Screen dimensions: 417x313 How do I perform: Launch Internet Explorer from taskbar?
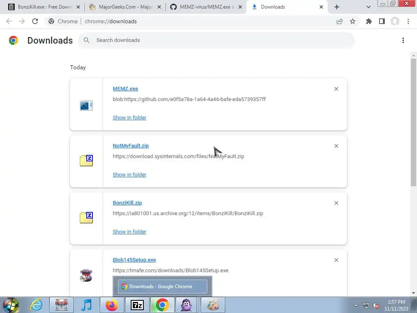[36, 305]
